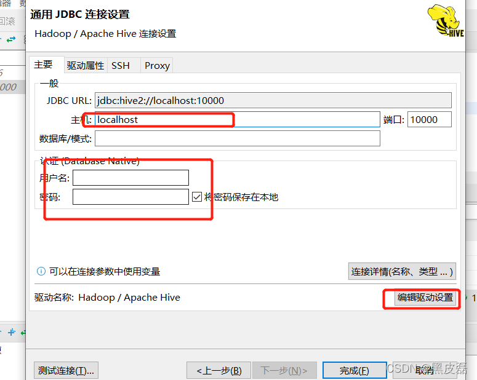Click the 密码 password field
The height and width of the screenshot is (380, 477).
pyautogui.click(x=130, y=197)
